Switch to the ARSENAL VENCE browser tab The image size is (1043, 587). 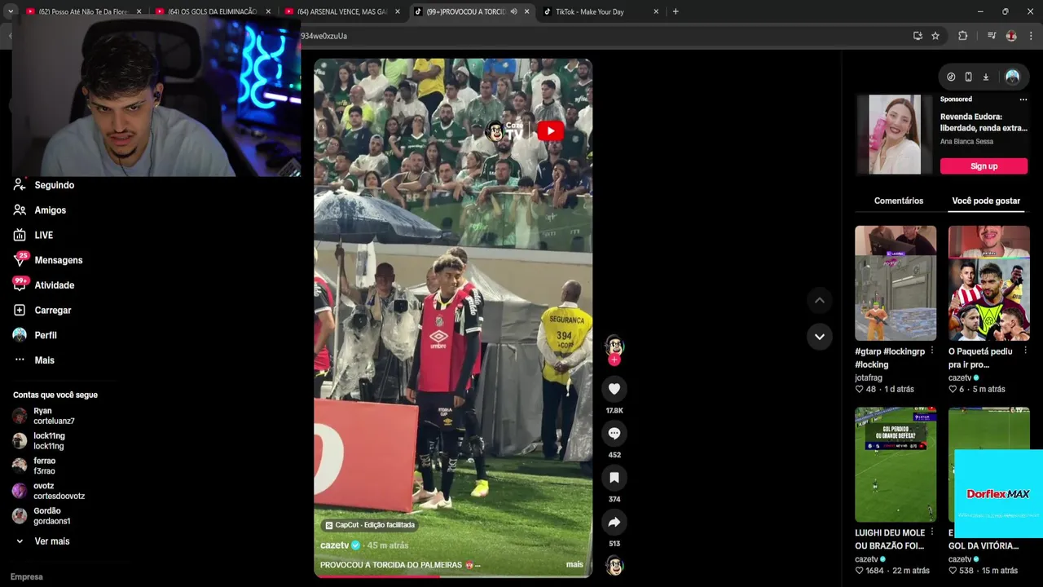click(x=341, y=11)
